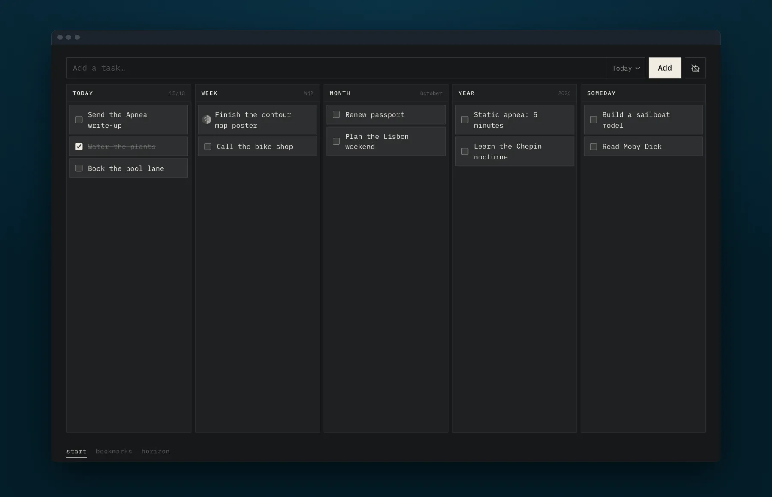This screenshot has width=772, height=497.
Task: Click the 50% progress circle on contour map poster
Action: click(x=207, y=120)
